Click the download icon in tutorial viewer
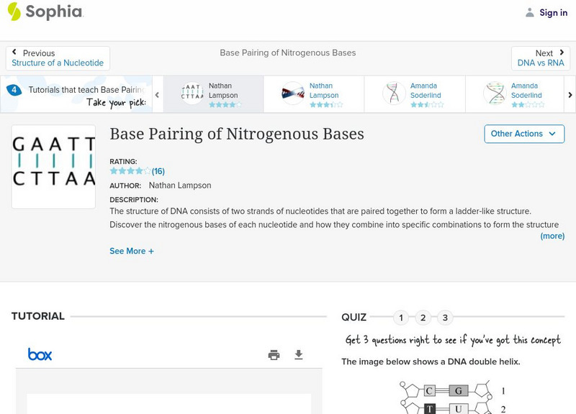 pyautogui.click(x=299, y=354)
